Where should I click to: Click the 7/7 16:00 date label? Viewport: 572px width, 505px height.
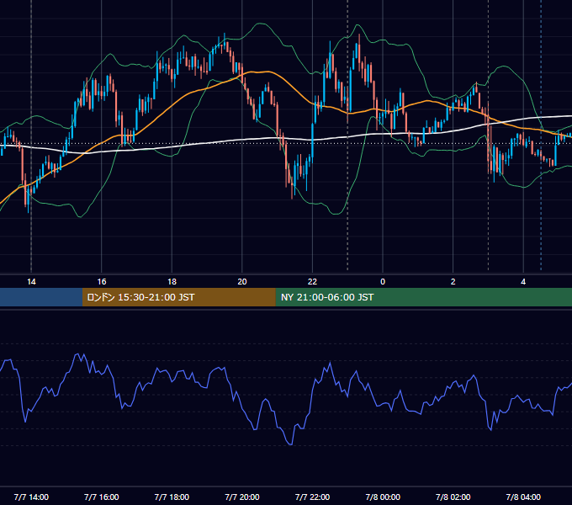(x=102, y=497)
